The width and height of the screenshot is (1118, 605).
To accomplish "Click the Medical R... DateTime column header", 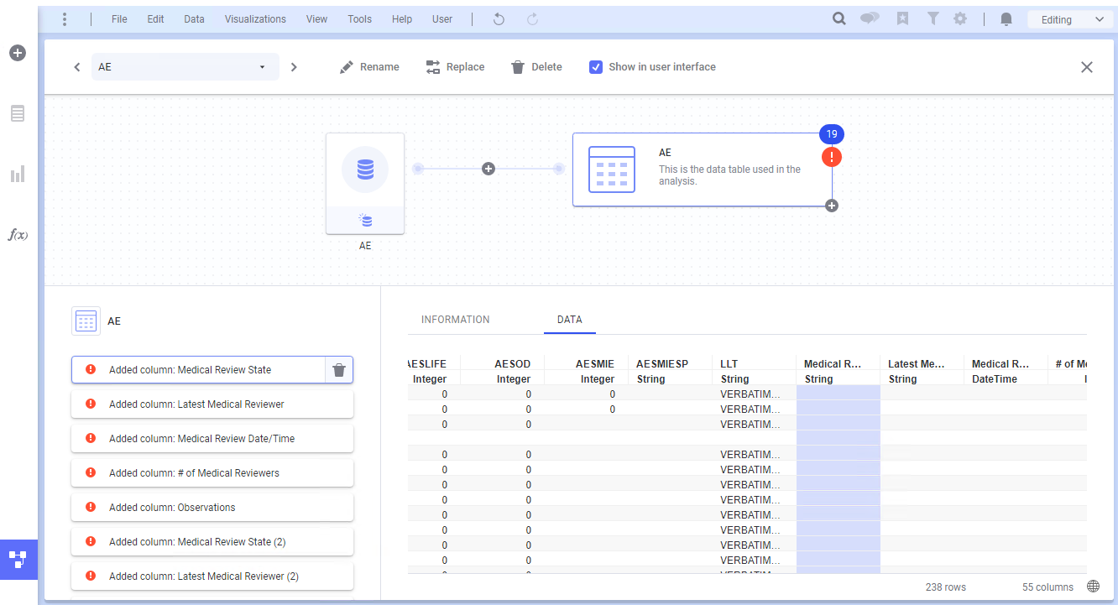I will coord(1006,371).
